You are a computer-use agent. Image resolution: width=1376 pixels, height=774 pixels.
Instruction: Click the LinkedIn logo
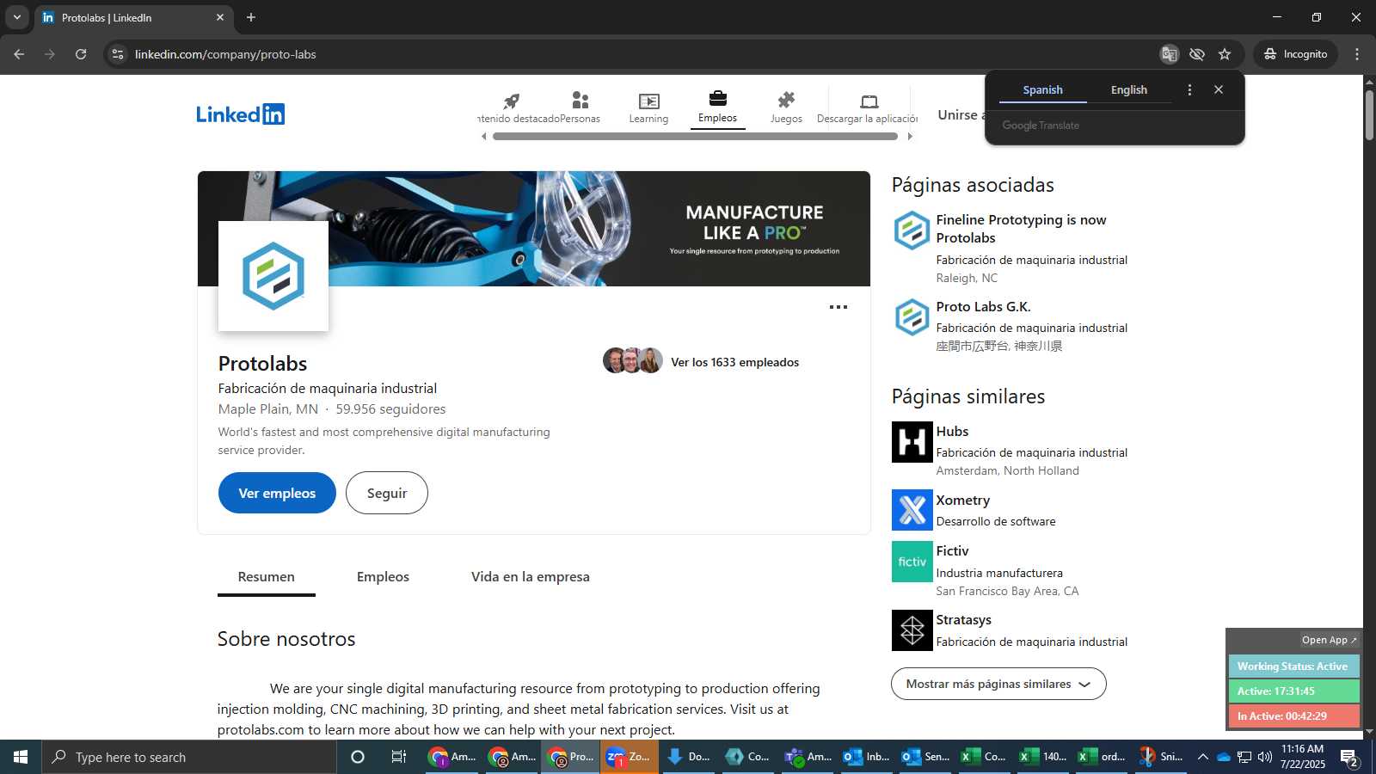click(241, 114)
